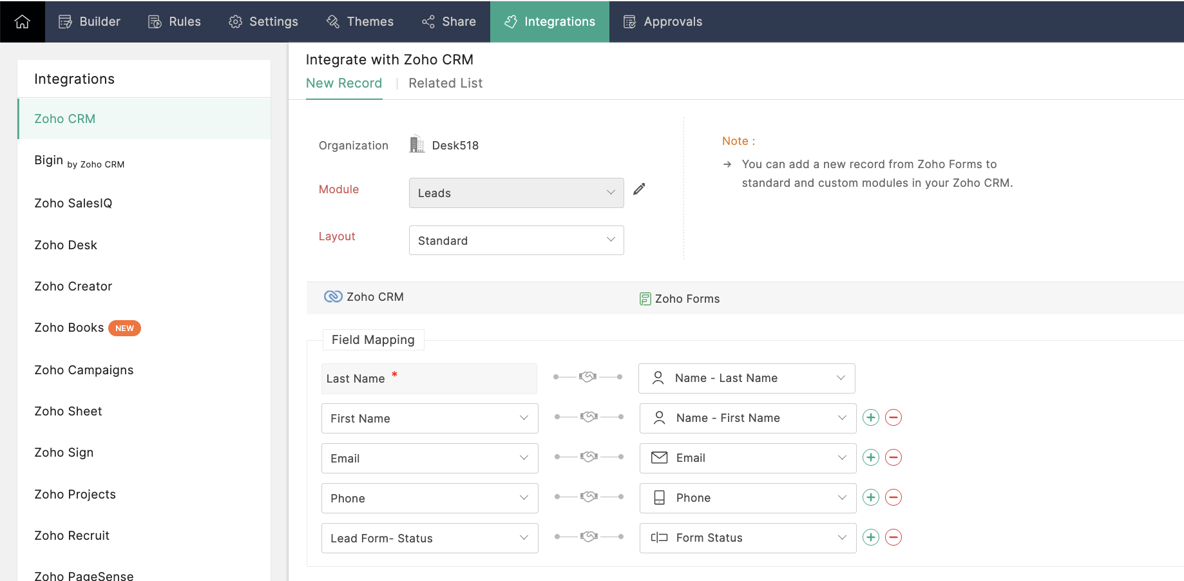Go to the Builder tab

click(x=90, y=21)
